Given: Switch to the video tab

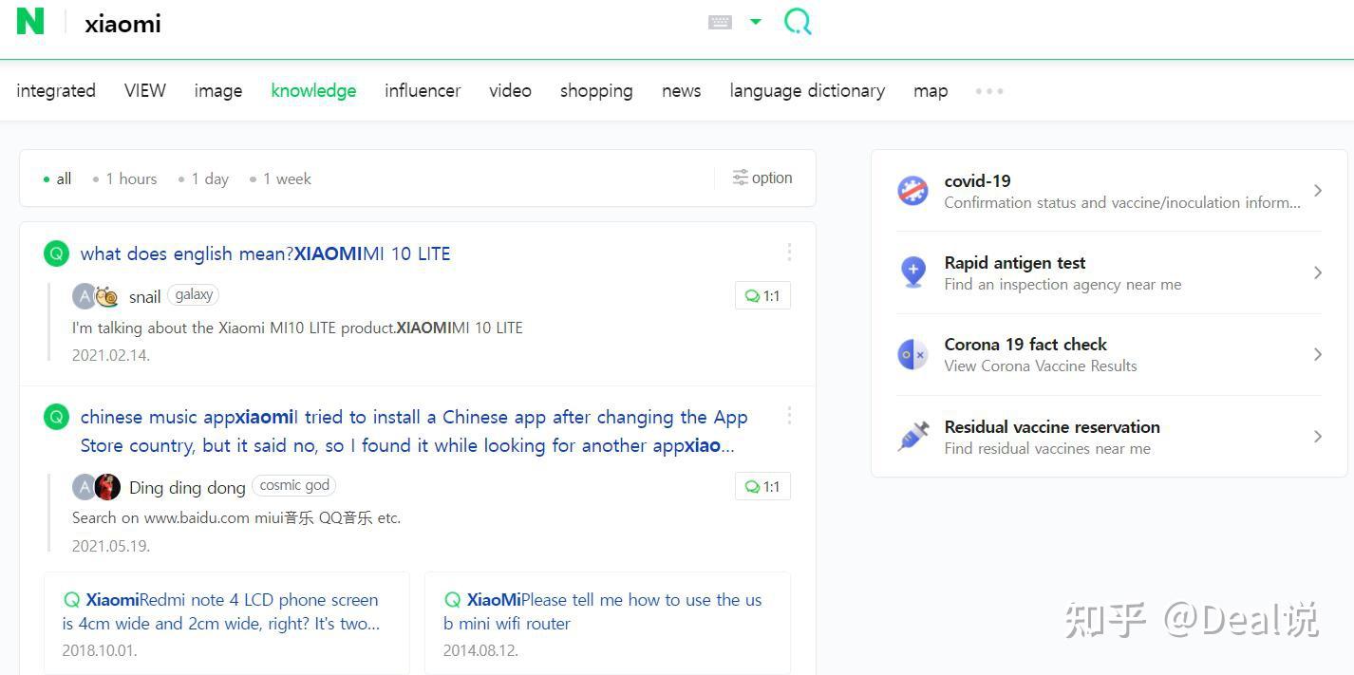Looking at the screenshot, I should (510, 90).
